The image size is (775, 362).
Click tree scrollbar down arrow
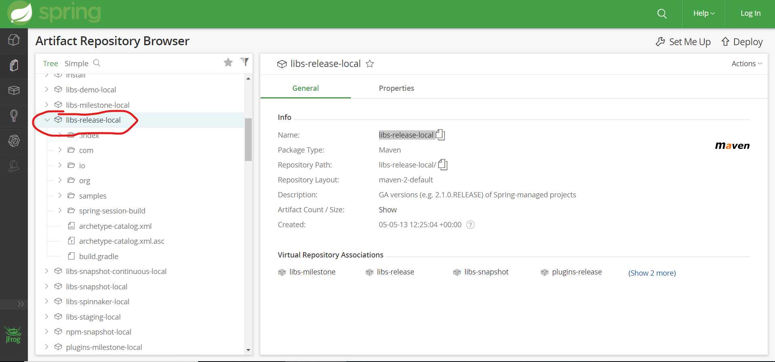tap(248, 350)
